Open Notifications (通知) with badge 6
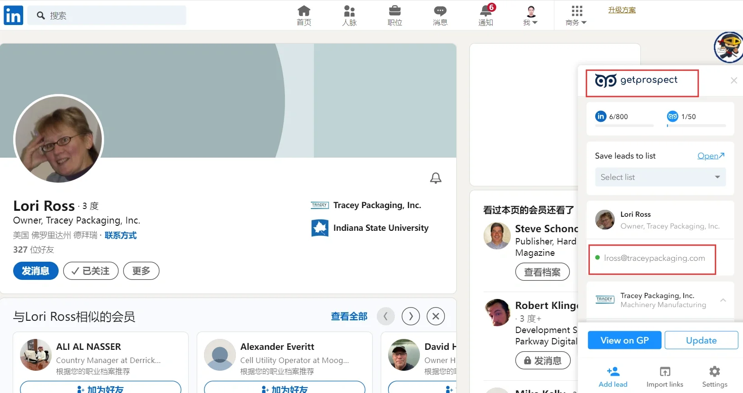Viewport: 743px width, 393px height. [486, 15]
